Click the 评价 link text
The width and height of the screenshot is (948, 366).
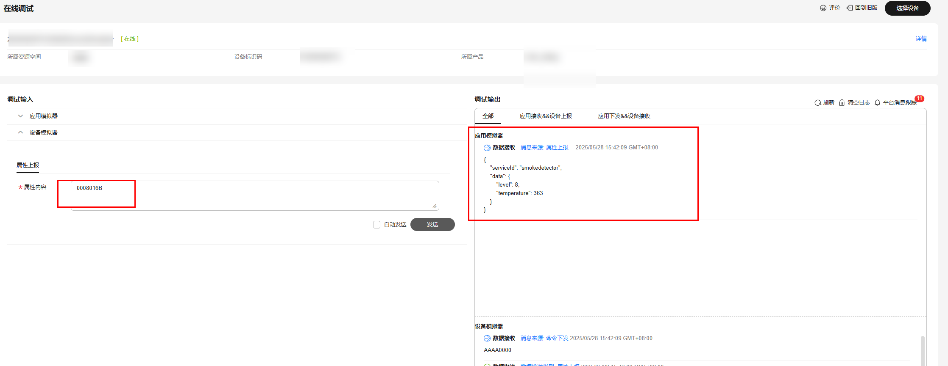pos(834,8)
